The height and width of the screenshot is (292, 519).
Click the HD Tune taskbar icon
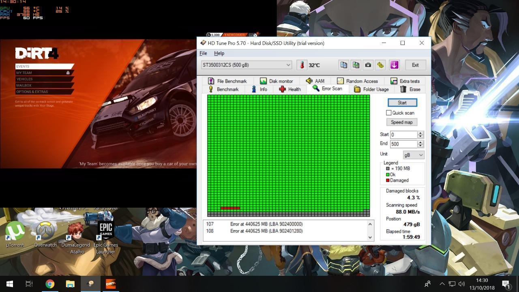pyautogui.click(x=90, y=284)
